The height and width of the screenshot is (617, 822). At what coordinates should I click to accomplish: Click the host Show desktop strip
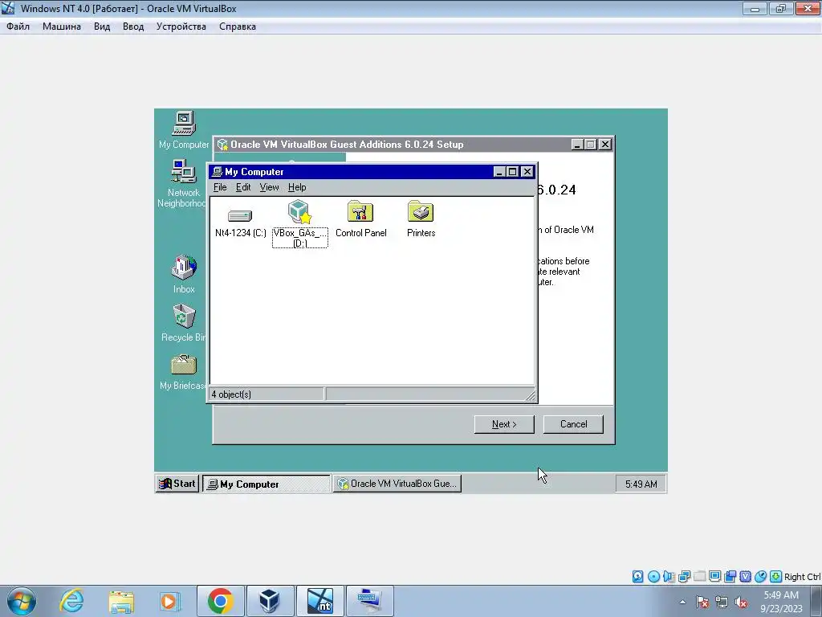[x=818, y=601]
